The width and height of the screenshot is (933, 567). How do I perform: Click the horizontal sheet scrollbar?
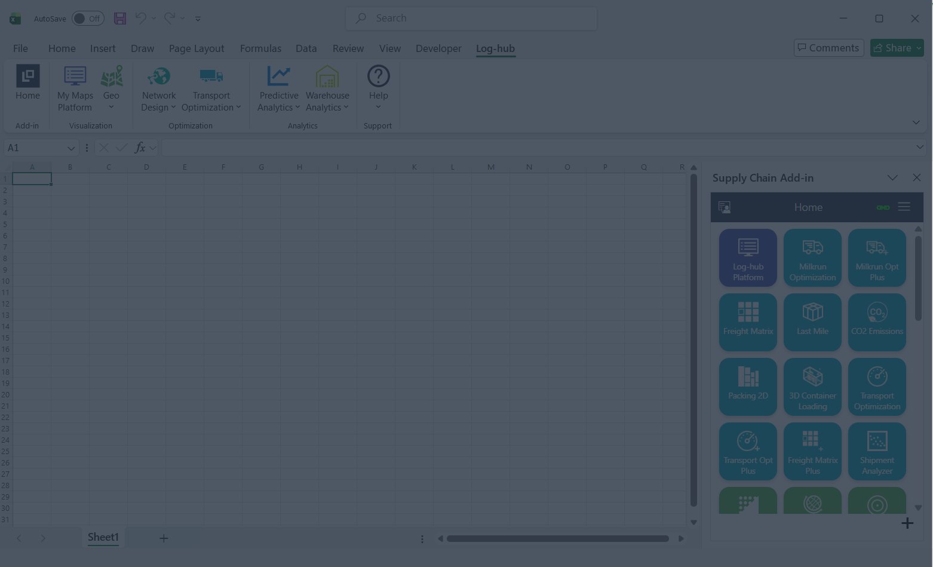557,538
